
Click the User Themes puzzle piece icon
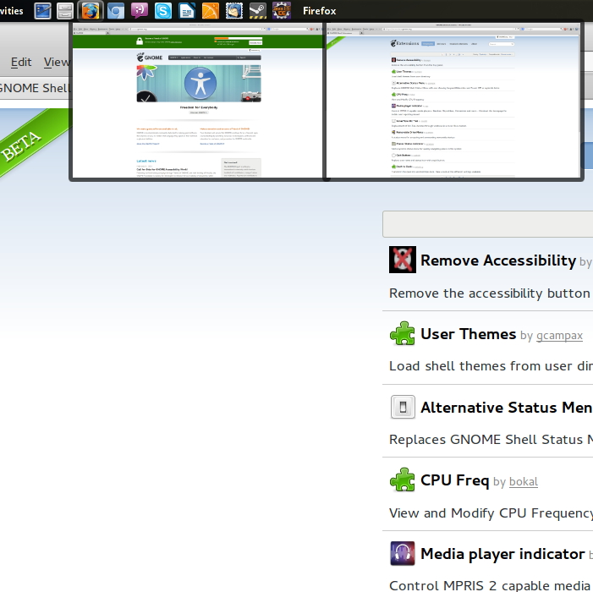point(403,333)
